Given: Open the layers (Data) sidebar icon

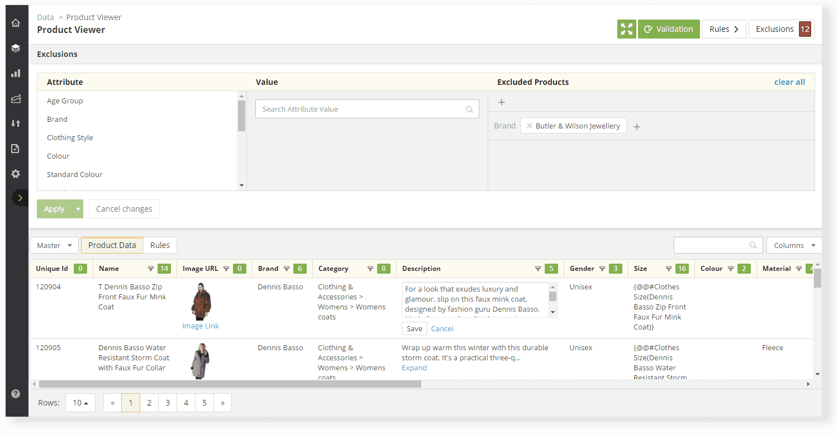Looking at the screenshot, I should pos(16,48).
